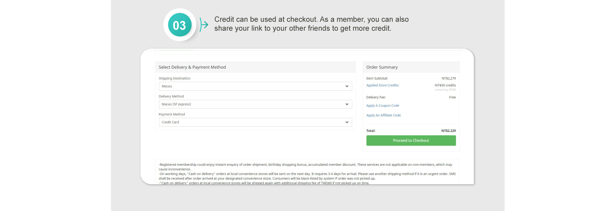
Task: Click the teal arrow beside the 03 badge
Action: coord(204,25)
